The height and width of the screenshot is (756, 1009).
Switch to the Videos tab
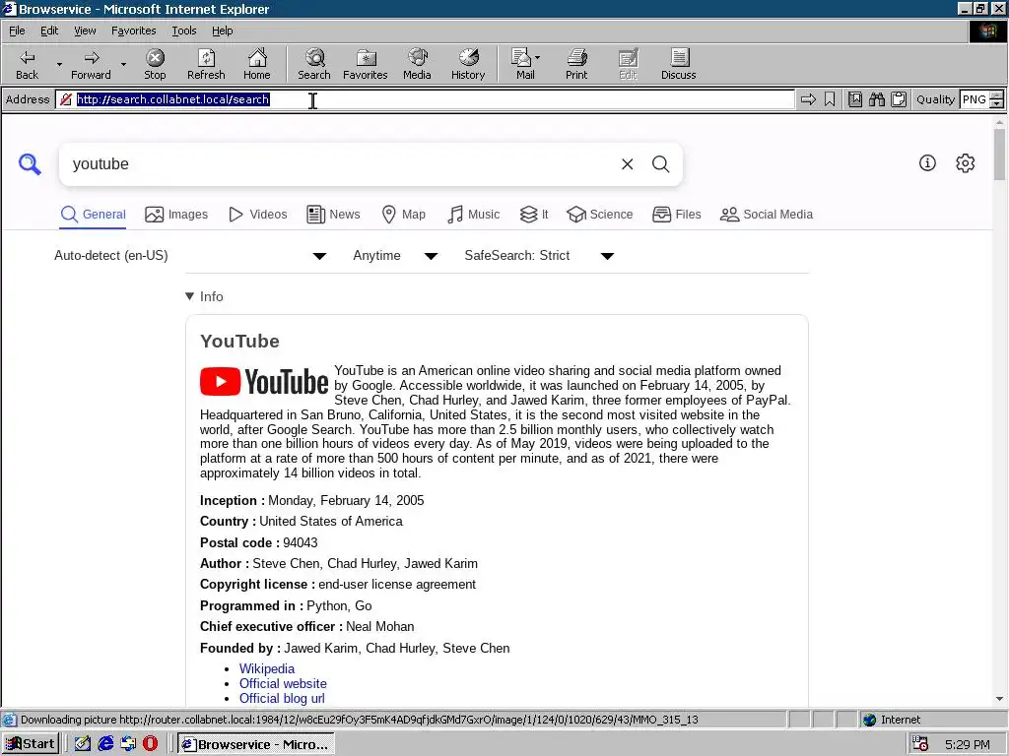[x=258, y=214]
